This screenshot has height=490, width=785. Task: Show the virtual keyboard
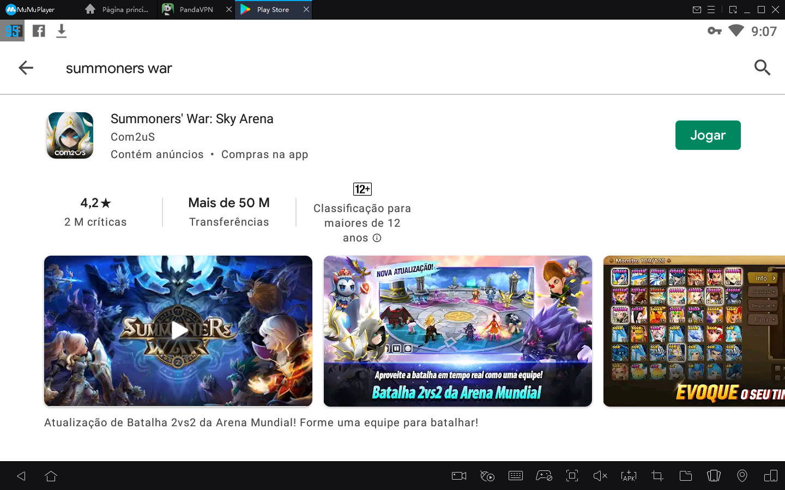pyautogui.click(x=516, y=475)
